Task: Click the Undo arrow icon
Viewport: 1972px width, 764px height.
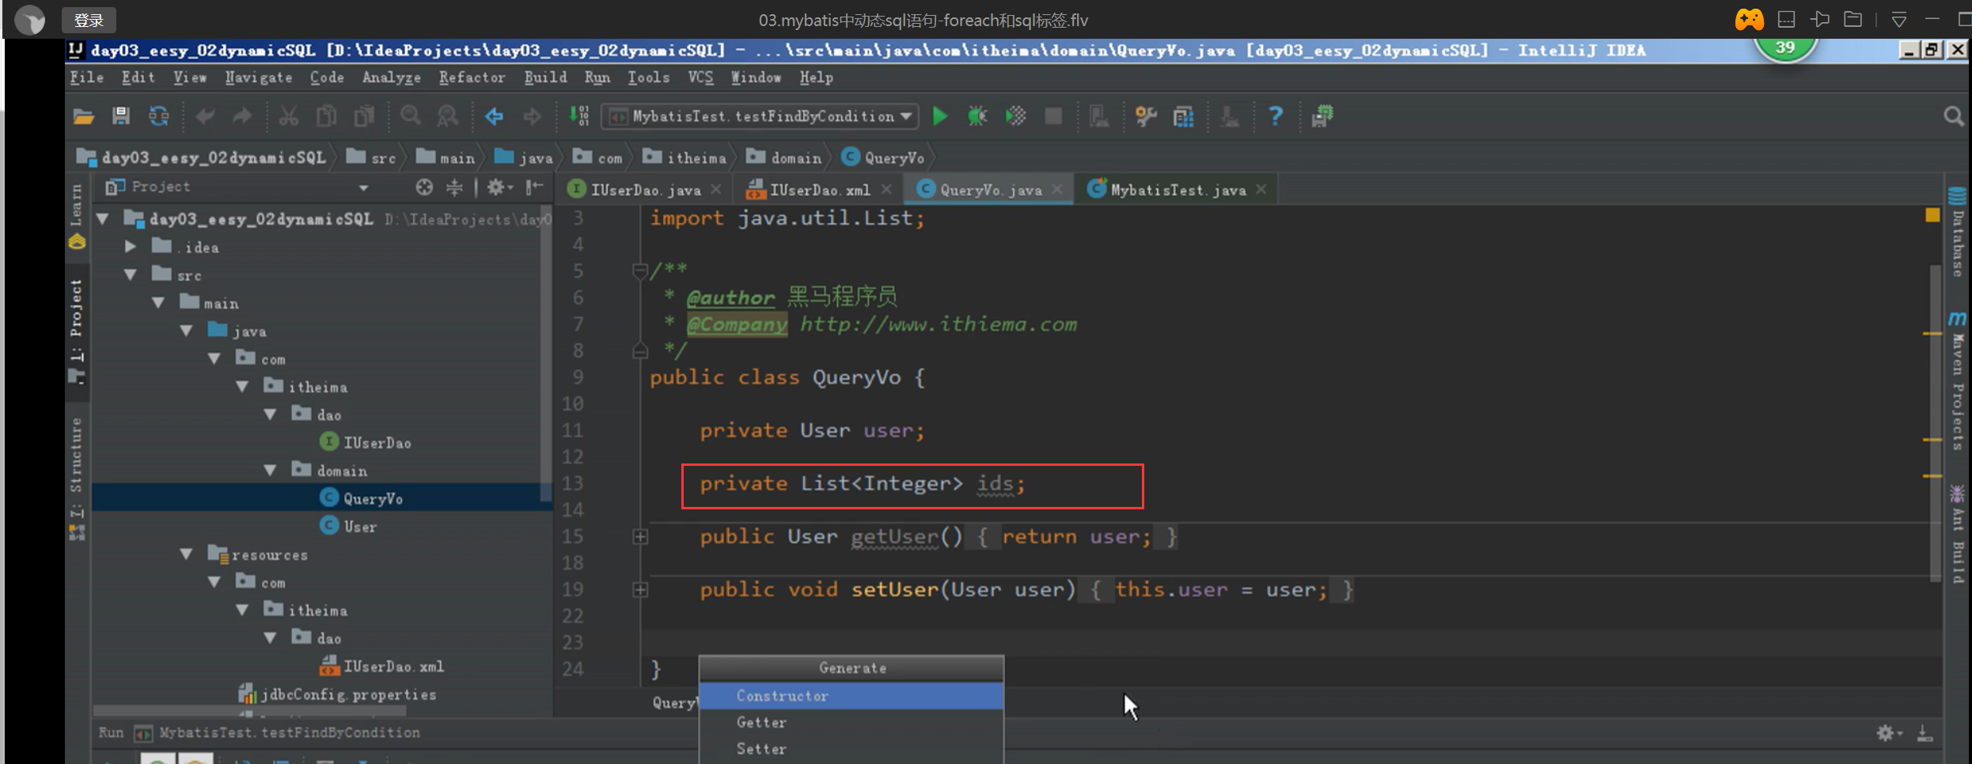Action: (x=205, y=117)
